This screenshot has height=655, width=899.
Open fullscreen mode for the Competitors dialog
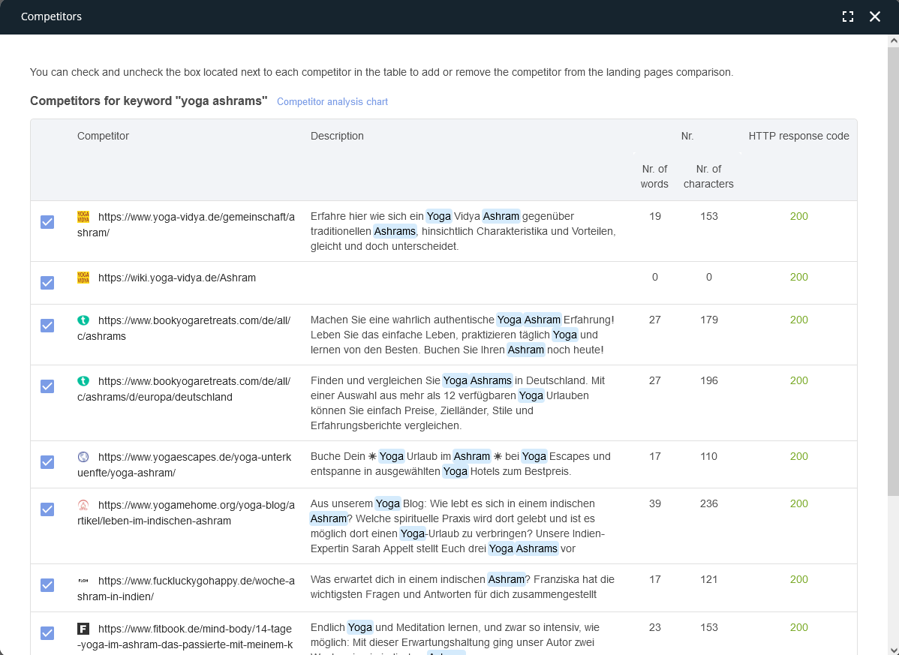(x=848, y=16)
